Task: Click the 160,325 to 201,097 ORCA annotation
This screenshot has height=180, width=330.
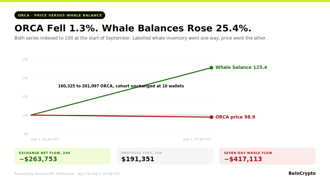Action: coord(121,86)
